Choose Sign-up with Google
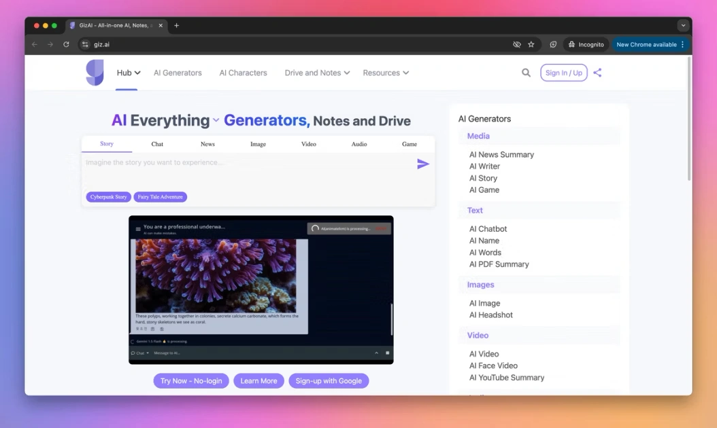Screen dimensions: 717x428 [x=329, y=380]
